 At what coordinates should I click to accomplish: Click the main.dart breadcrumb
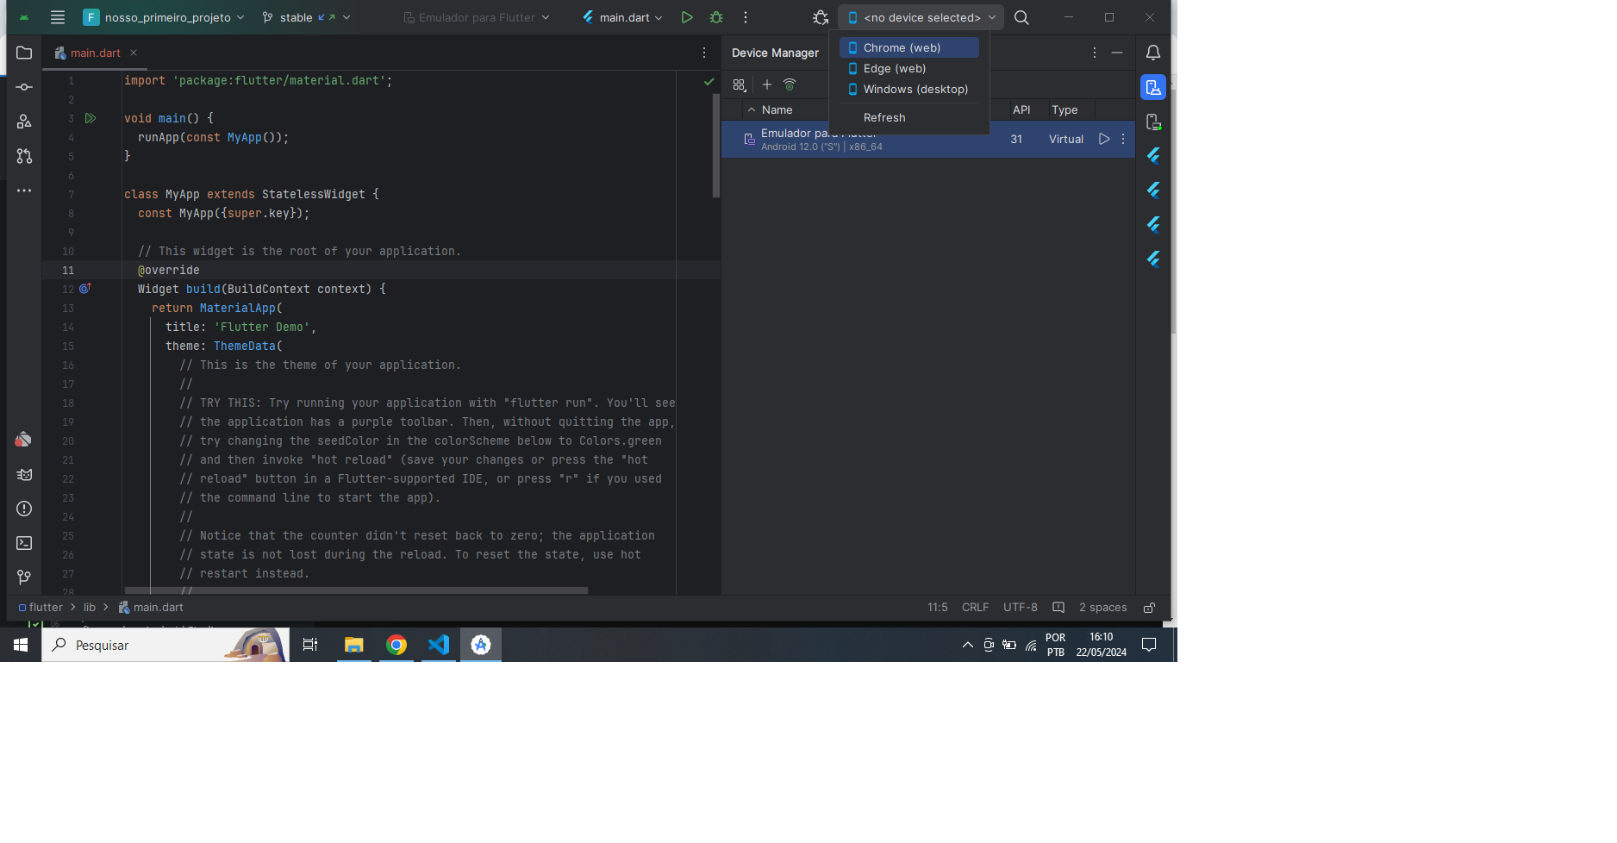(x=151, y=608)
